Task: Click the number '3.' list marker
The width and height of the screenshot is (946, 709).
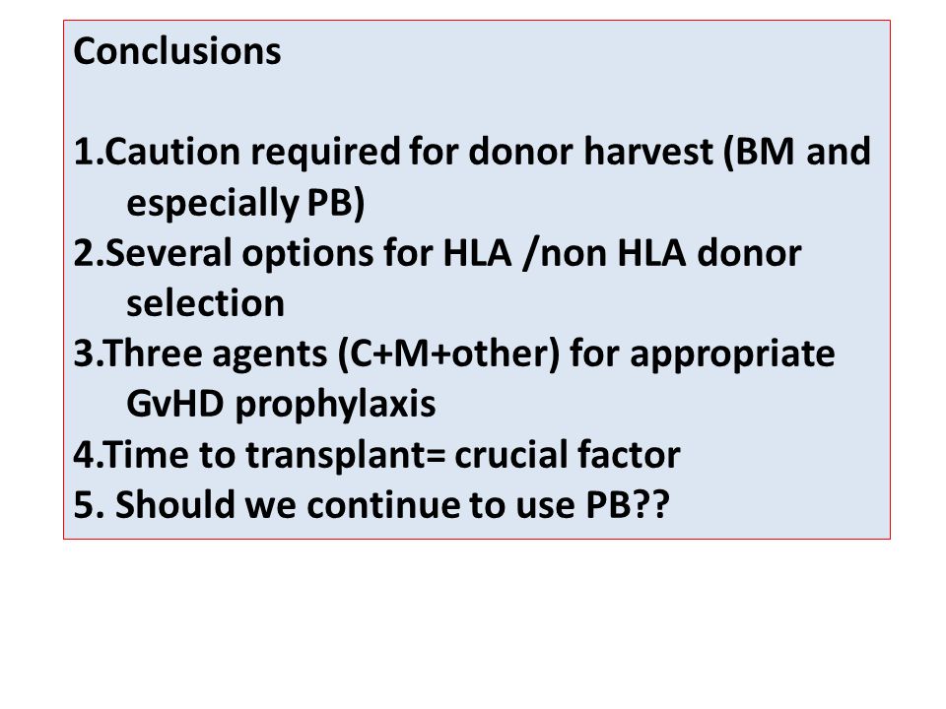Action: 89,354
